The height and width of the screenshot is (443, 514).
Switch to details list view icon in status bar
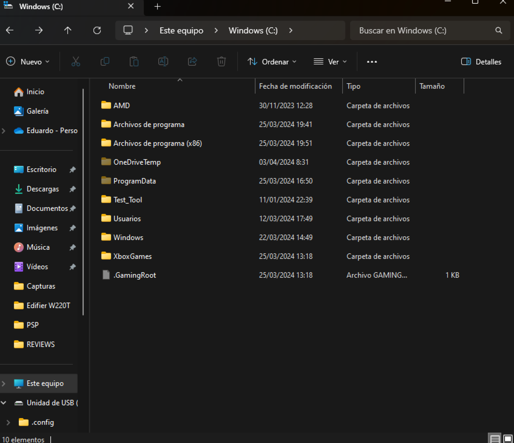[x=495, y=439]
